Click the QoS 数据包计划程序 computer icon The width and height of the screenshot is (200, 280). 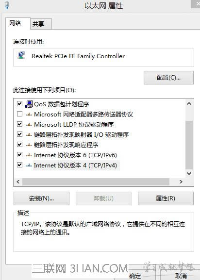[29, 104]
